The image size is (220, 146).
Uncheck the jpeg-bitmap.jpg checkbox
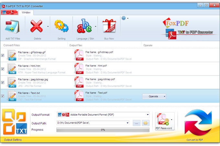point(3,82)
